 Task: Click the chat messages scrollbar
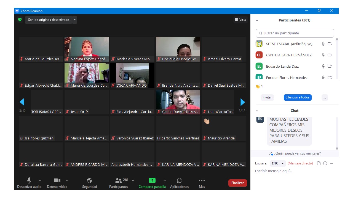(x=337, y=133)
